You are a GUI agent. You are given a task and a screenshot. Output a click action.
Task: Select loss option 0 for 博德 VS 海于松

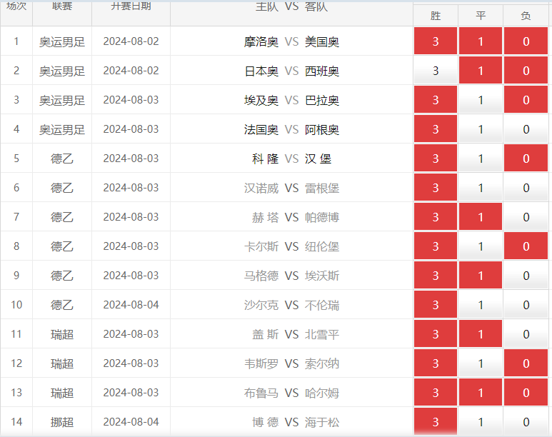click(526, 421)
